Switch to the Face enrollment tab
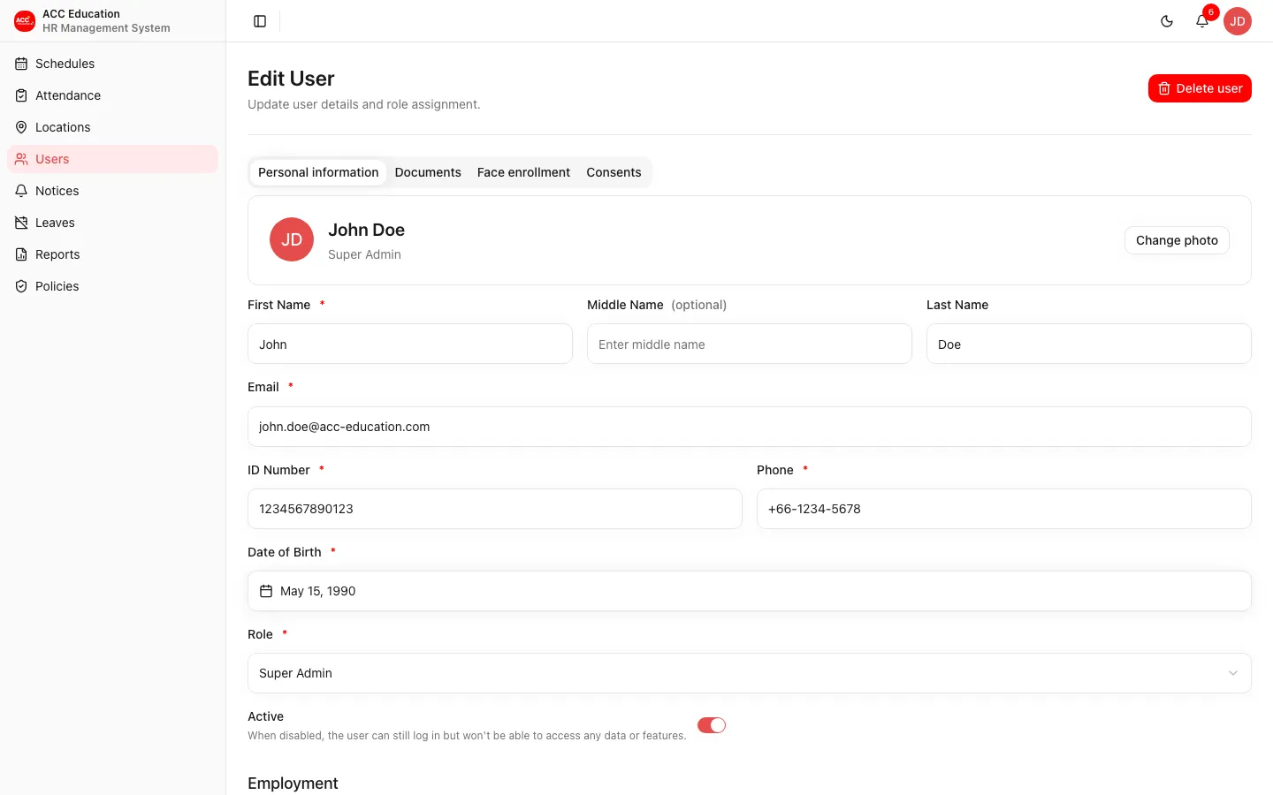This screenshot has width=1273, height=795. [x=523, y=172]
